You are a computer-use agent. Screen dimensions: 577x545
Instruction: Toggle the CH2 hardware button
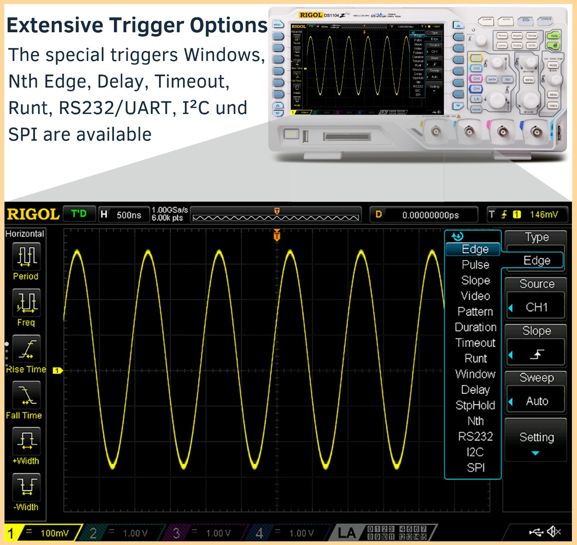(x=476, y=68)
